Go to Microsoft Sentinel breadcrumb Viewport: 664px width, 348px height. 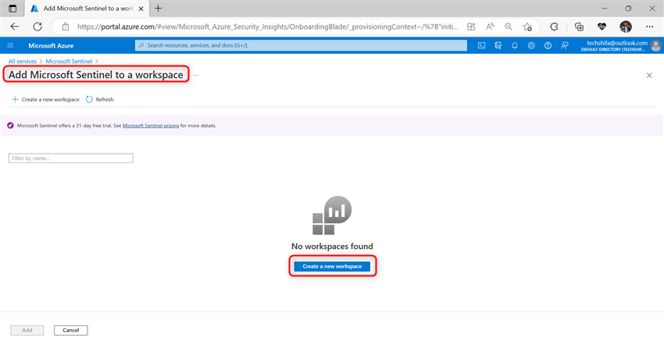click(69, 62)
